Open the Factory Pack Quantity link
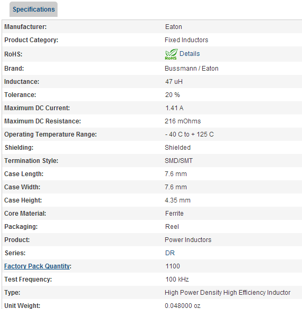Viewport: 302px width, 309px height. coord(37,266)
